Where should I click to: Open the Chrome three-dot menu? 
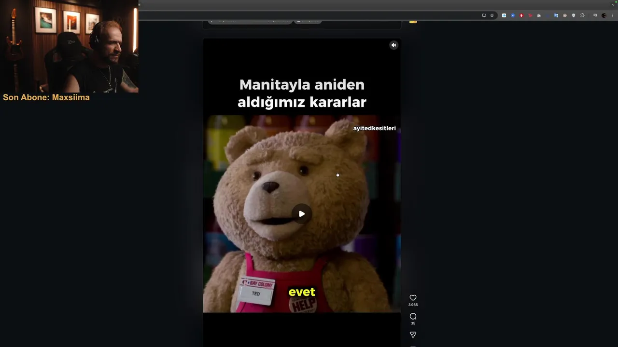[613, 15]
